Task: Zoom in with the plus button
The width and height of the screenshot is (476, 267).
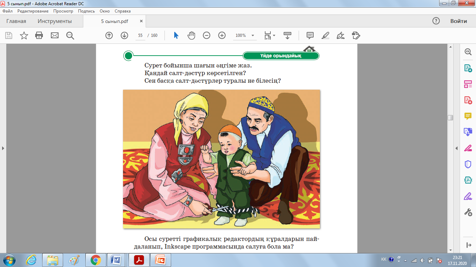Action: (222, 35)
